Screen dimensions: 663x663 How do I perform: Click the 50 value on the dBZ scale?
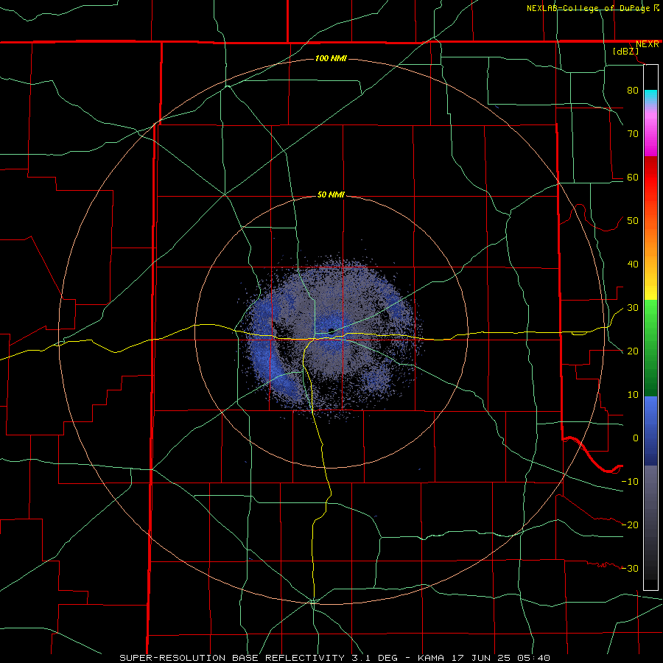tap(633, 221)
